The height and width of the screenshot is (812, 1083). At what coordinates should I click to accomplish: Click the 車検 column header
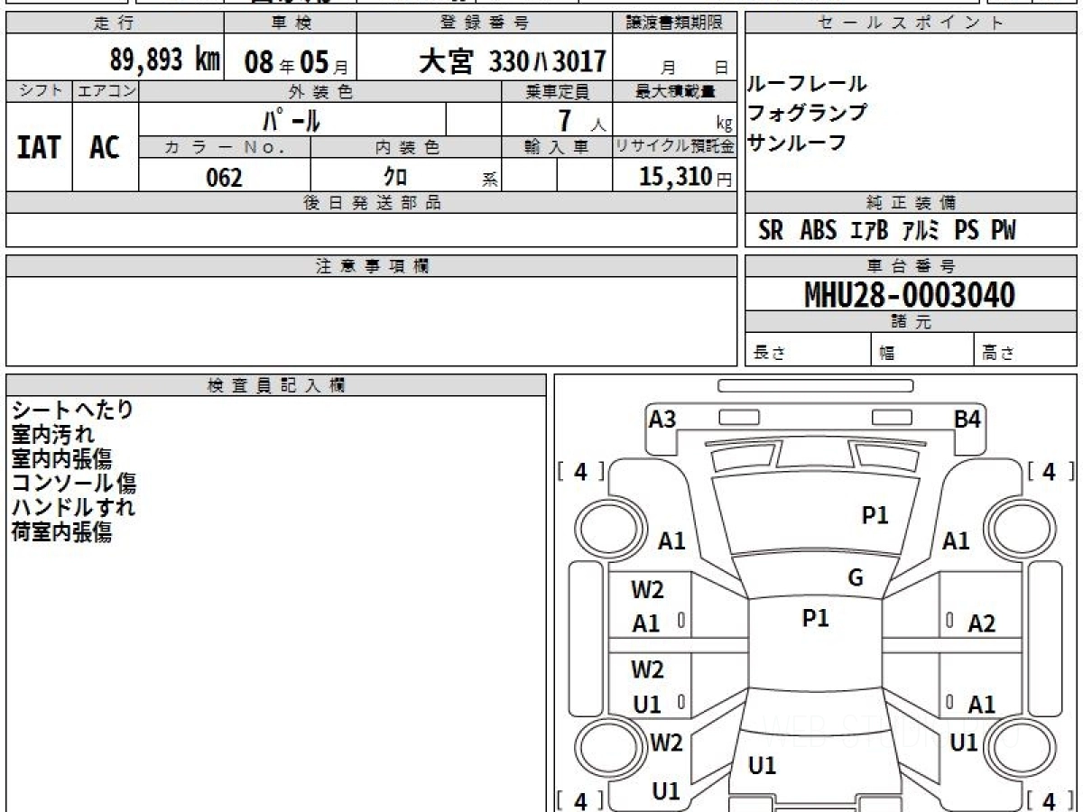click(x=290, y=23)
